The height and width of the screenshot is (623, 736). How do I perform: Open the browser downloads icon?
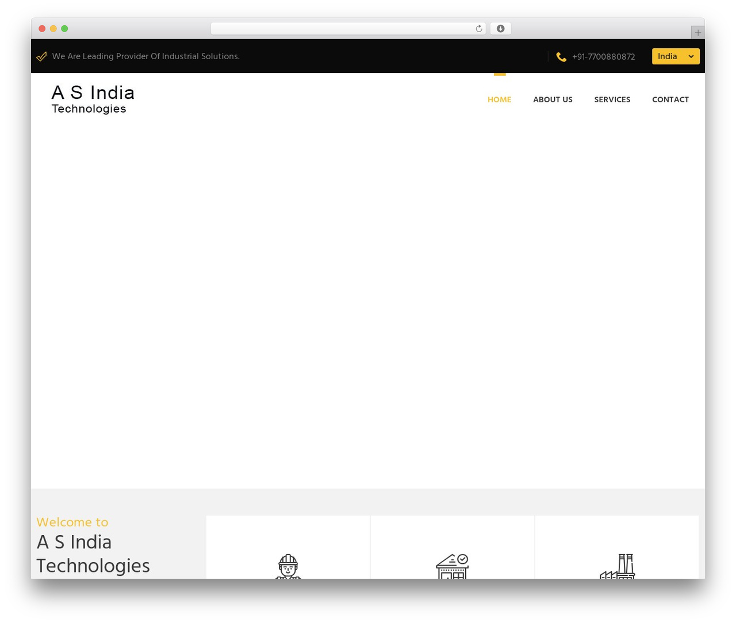[500, 29]
